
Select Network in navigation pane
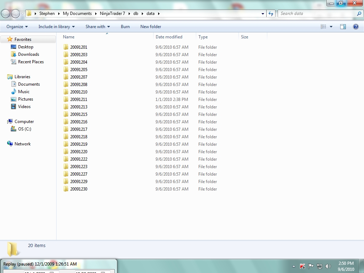(x=22, y=144)
